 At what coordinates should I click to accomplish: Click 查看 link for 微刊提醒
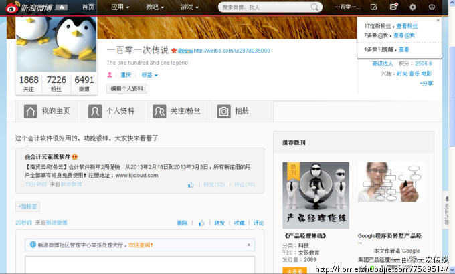point(404,49)
